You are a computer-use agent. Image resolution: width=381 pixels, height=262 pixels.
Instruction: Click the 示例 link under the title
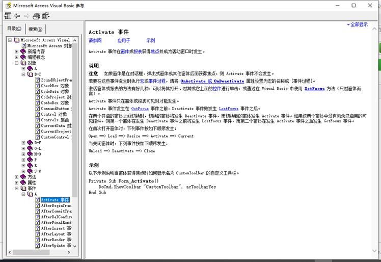tap(151, 40)
